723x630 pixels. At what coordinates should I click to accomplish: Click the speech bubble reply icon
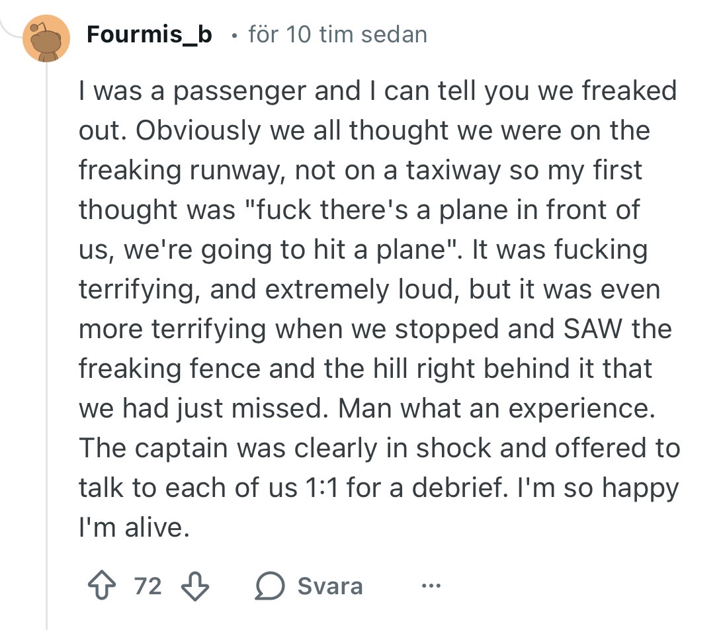[x=268, y=586]
